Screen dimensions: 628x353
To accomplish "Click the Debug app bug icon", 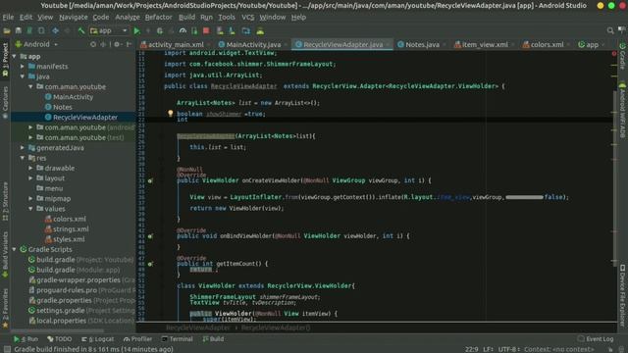I will pos(160,30).
